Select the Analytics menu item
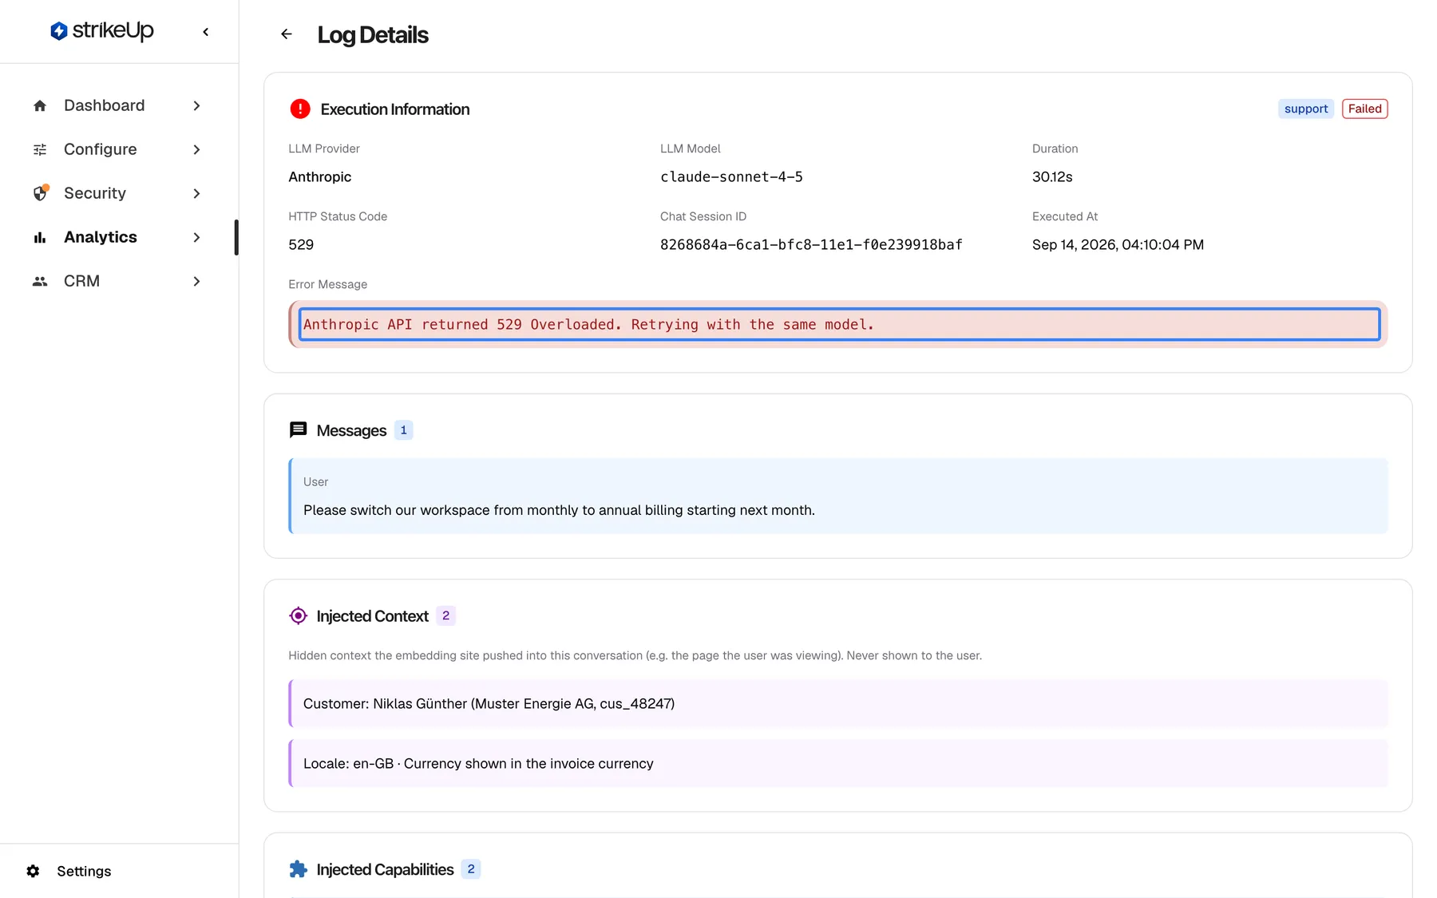The height and width of the screenshot is (898, 1437). click(x=118, y=237)
